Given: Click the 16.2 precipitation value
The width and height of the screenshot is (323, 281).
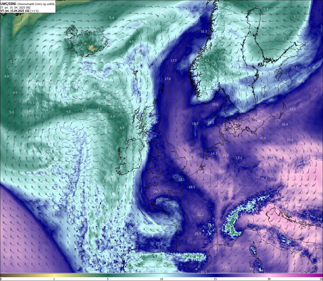Looking at the screenshot, I should (x=264, y=179).
